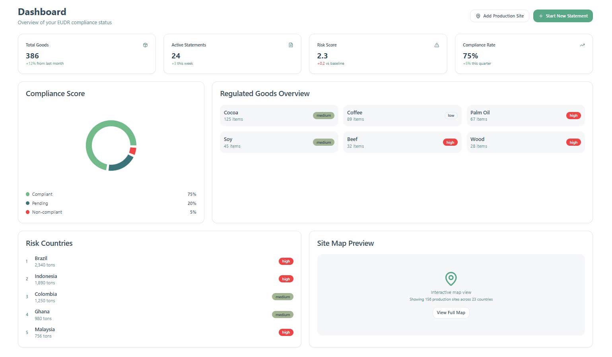Click the warning triangle icon in Risk Score card
Image resolution: width=612 pixels, height=357 pixels.
pos(437,45)
